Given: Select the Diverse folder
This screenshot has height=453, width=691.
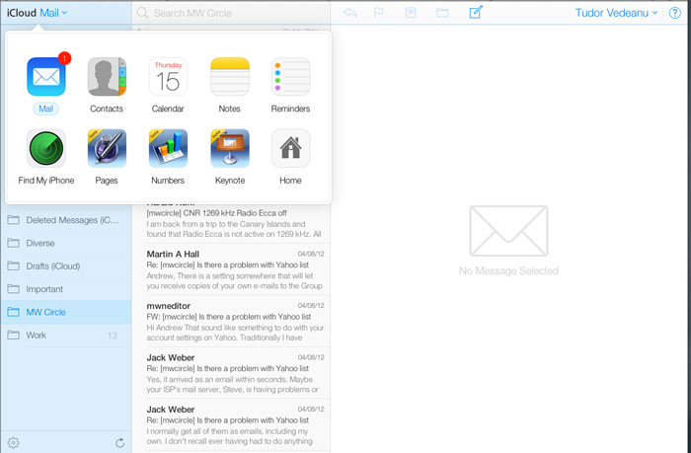Looking at the screenshot, I should 66,243.
